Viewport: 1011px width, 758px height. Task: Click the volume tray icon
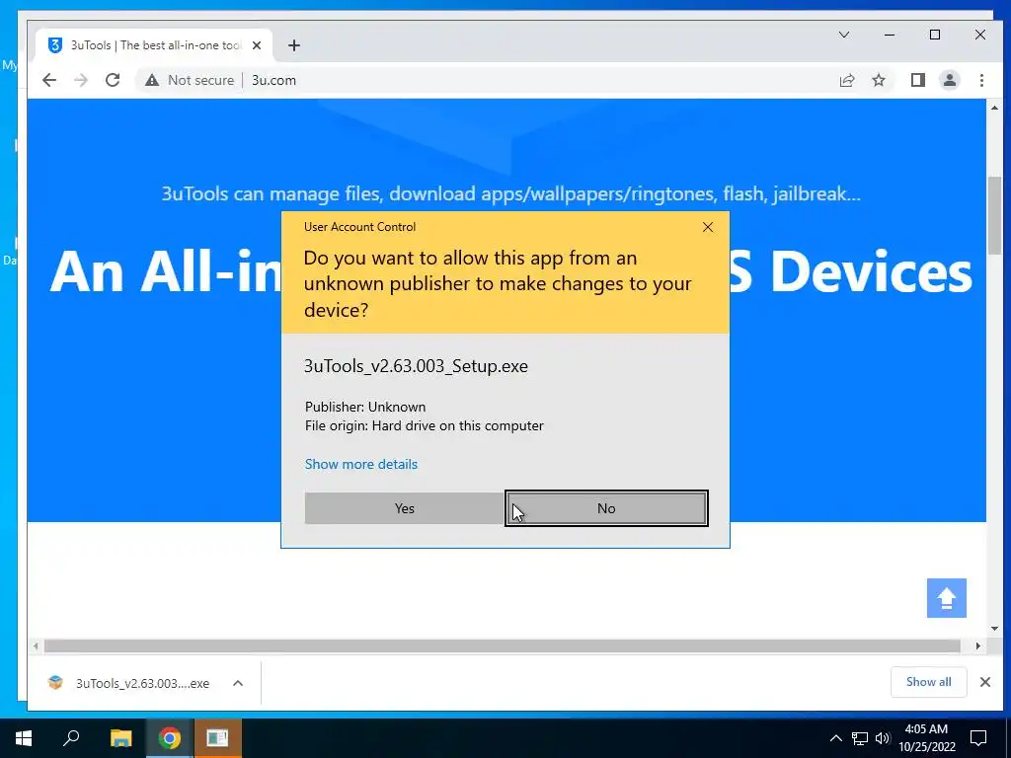[x=883, y=738]
